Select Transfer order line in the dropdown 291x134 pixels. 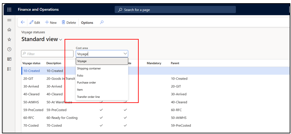(x=102, y=97)
